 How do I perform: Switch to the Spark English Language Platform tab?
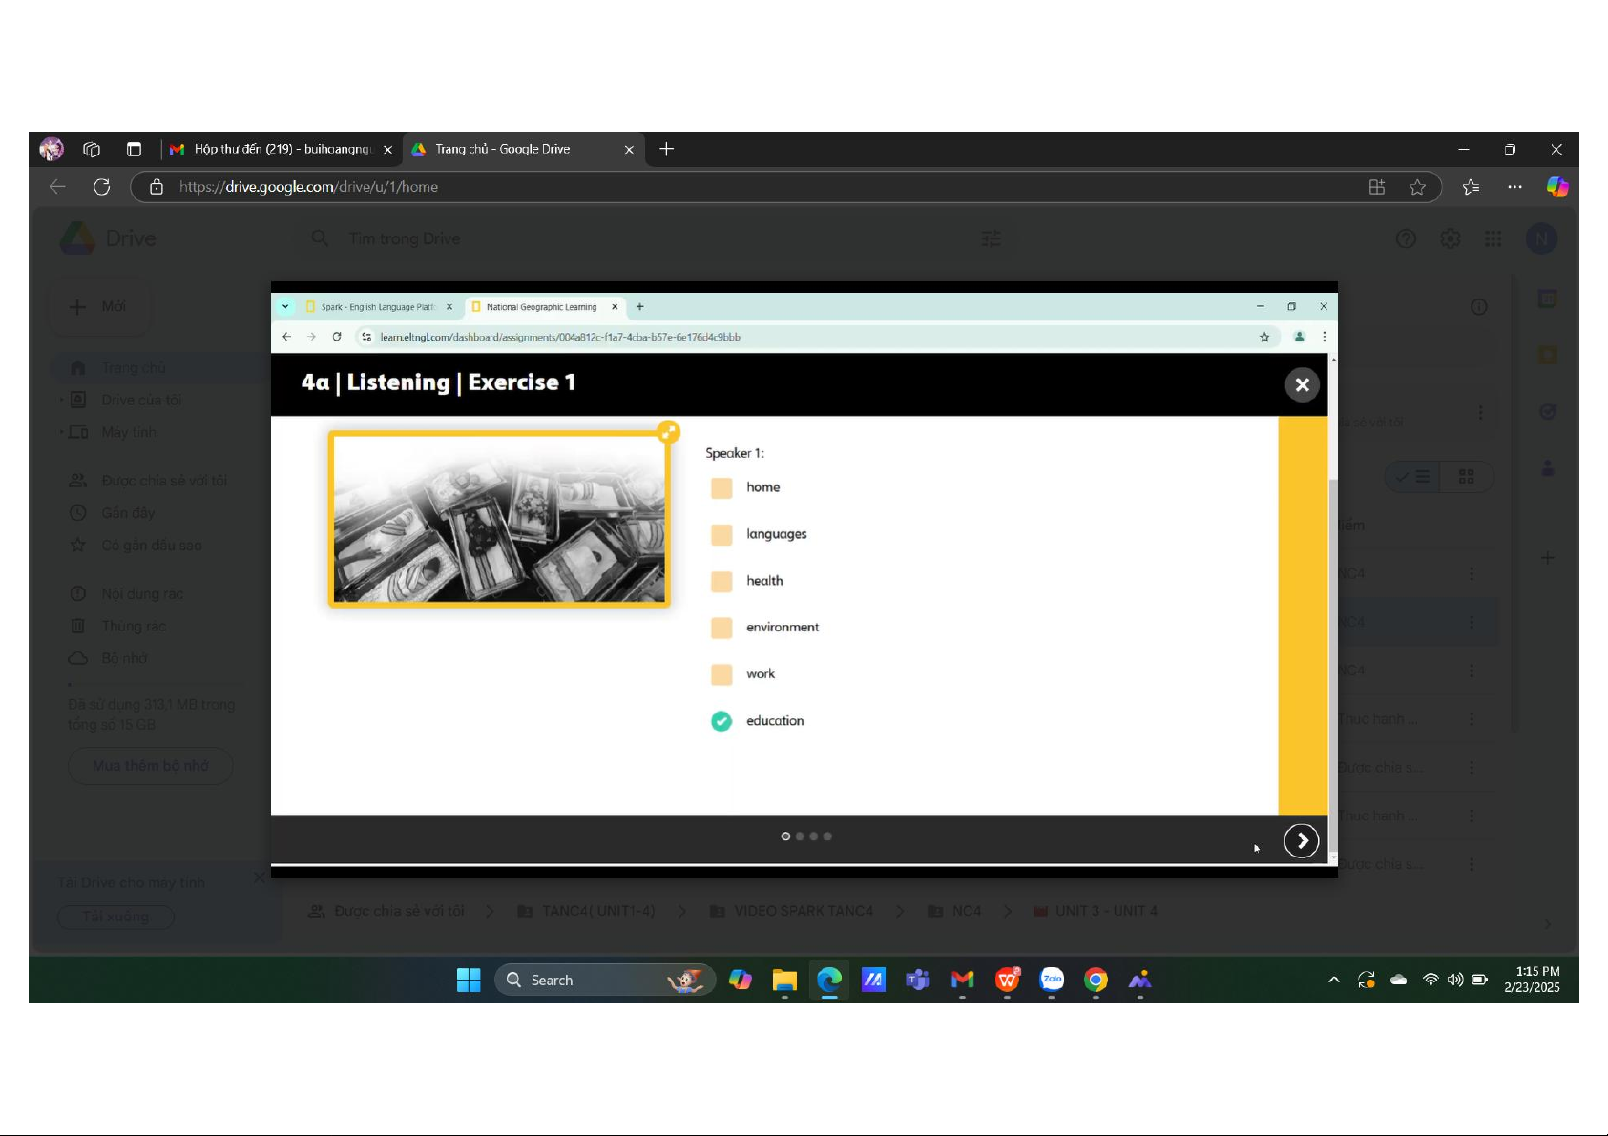(x=378, y=307)
